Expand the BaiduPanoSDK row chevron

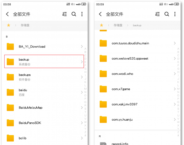click(x=82, y=123)
